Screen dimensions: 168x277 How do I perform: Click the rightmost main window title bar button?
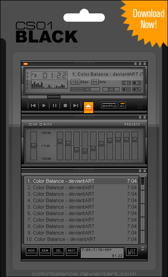[x=144, y=64]
